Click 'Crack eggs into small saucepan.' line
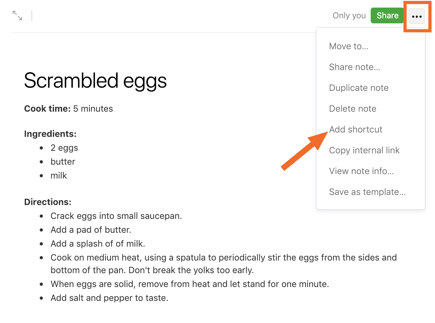435x323 pixels. (x=116, y=216)
